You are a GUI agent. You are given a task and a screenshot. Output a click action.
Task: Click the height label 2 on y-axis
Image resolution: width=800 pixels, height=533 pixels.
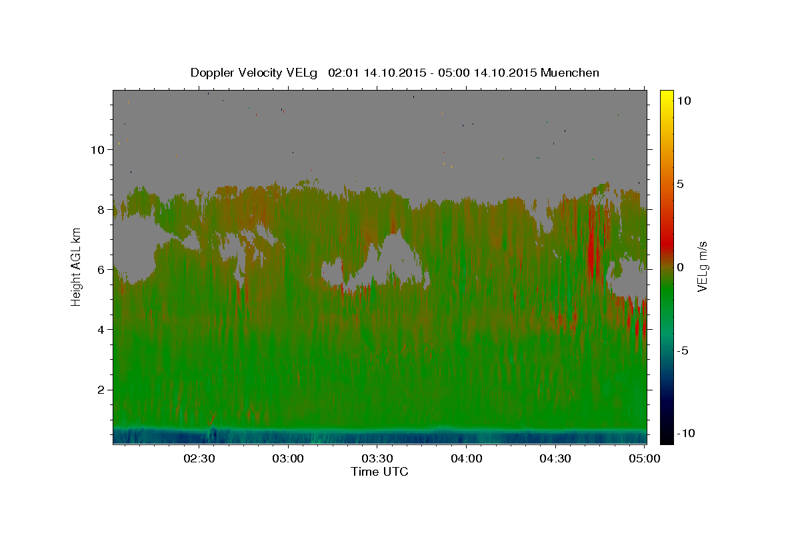[101, 390]
